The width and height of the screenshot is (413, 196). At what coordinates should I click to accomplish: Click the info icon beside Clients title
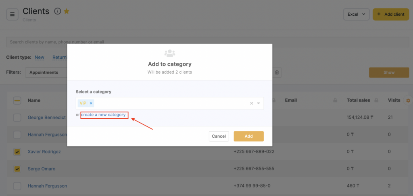57,11
